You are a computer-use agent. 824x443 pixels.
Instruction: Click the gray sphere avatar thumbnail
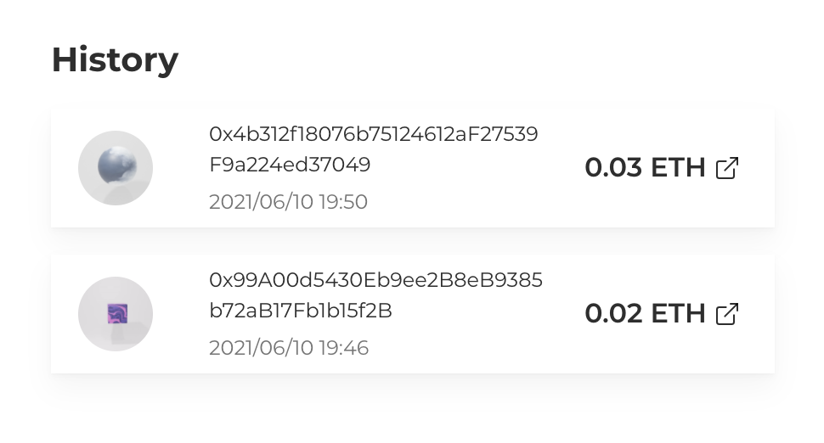tap(117, 165)
